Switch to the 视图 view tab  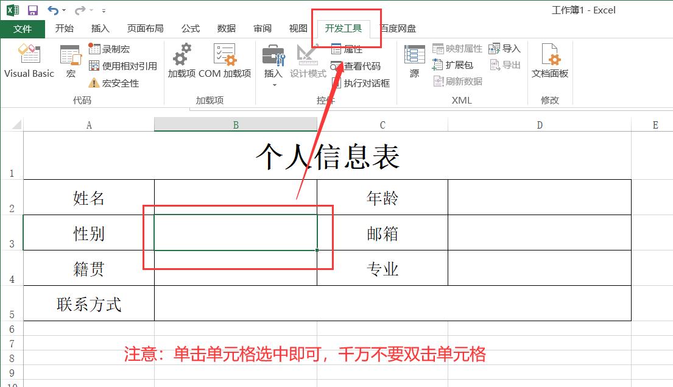[x=298, y=29]
